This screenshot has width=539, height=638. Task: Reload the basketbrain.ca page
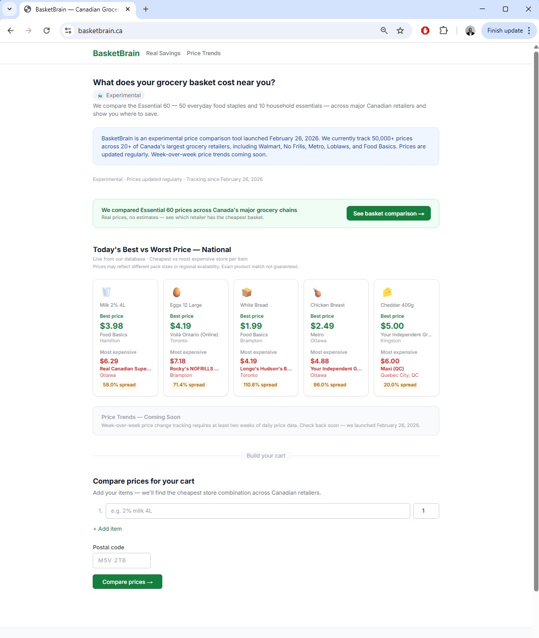click(47, 31)
